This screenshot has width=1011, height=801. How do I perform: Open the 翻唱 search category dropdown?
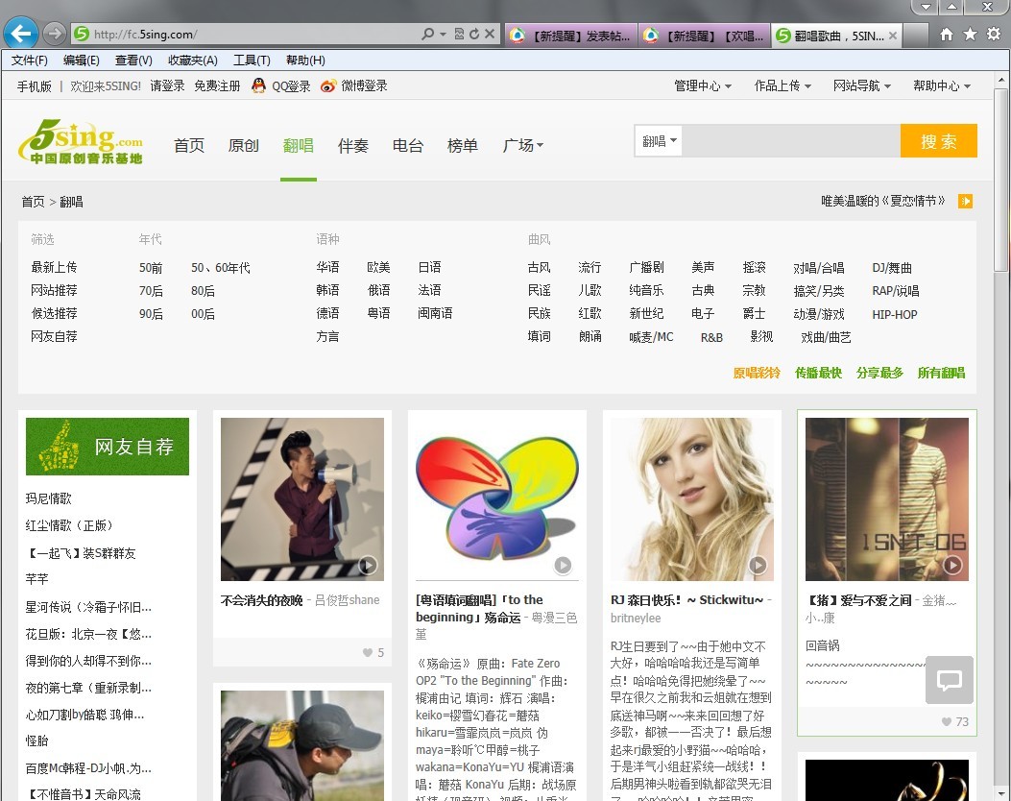(660, 140)
